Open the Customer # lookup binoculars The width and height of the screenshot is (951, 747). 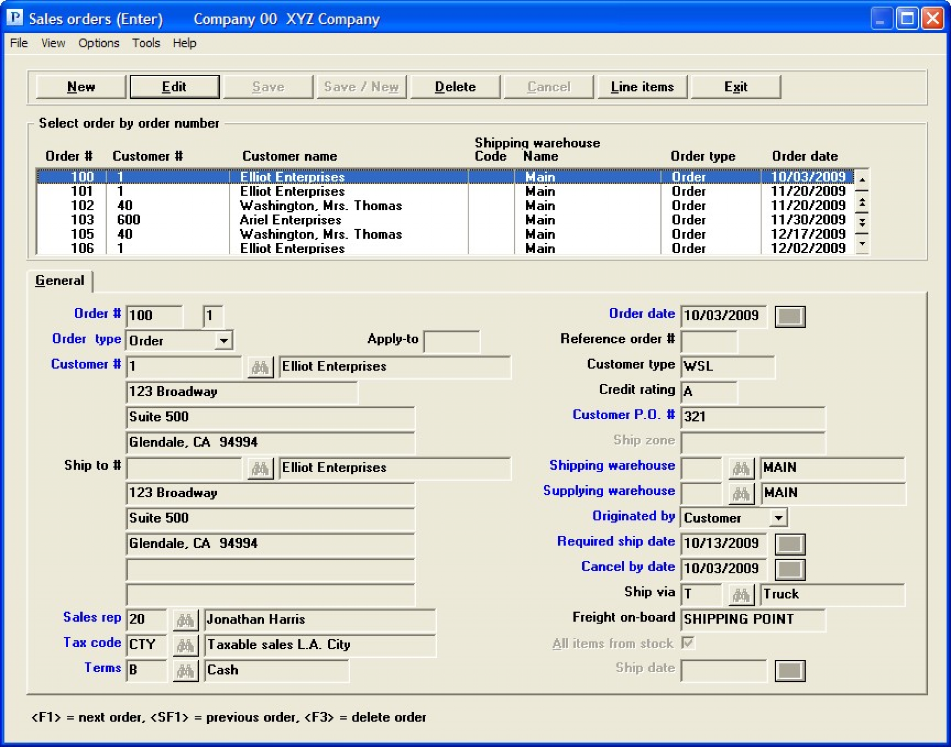(260, 367)
